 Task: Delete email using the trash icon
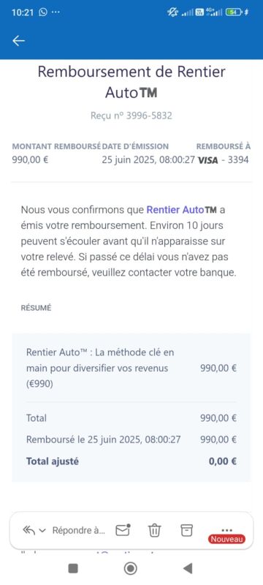coord(154,529)
